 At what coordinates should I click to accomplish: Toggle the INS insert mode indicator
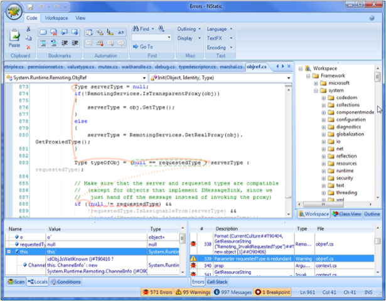[x=368, y=292]
